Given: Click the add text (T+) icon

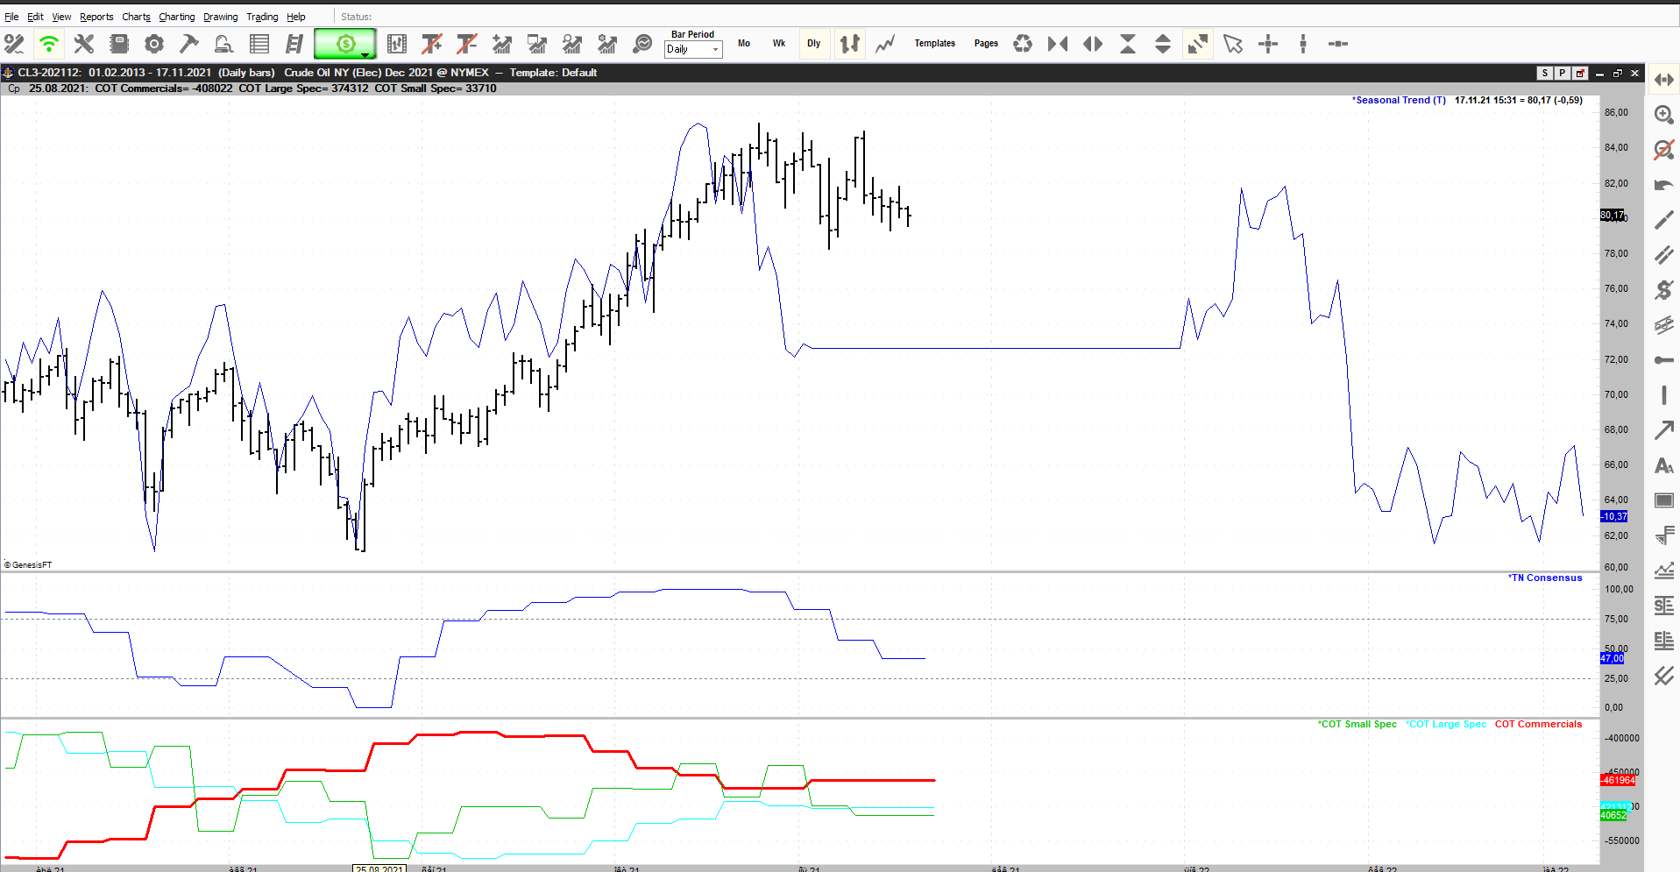Looking at the screenshot, I should (x=432, y=44).
